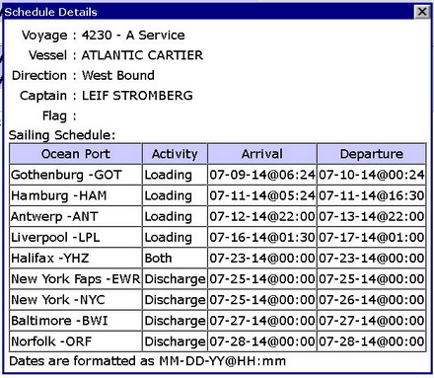Click the Activity column header
The width and height of the screenshot is (434, 378).
click(175, 154)
